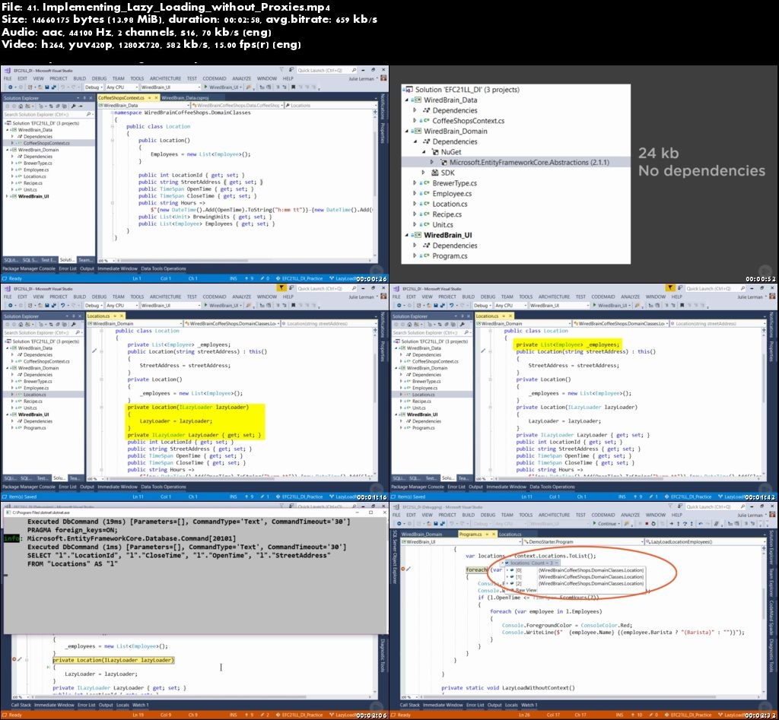Image resolution: width=779 pixels, height=720 pixels.
Task: Select the Program.cs editor tab
Action: (x=469, y=534)
